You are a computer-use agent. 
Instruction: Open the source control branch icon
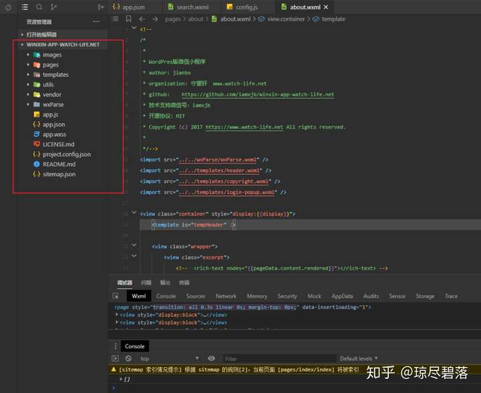(53, 7)
